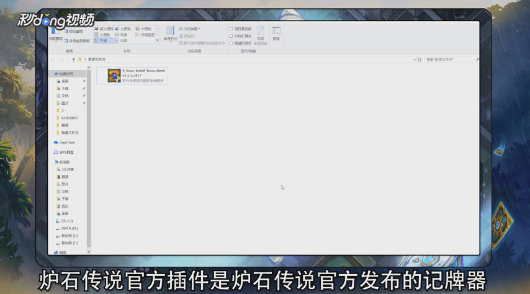530x294 pixels.
Task: Open the address bar history dropdown
Action: click(415, 60)
